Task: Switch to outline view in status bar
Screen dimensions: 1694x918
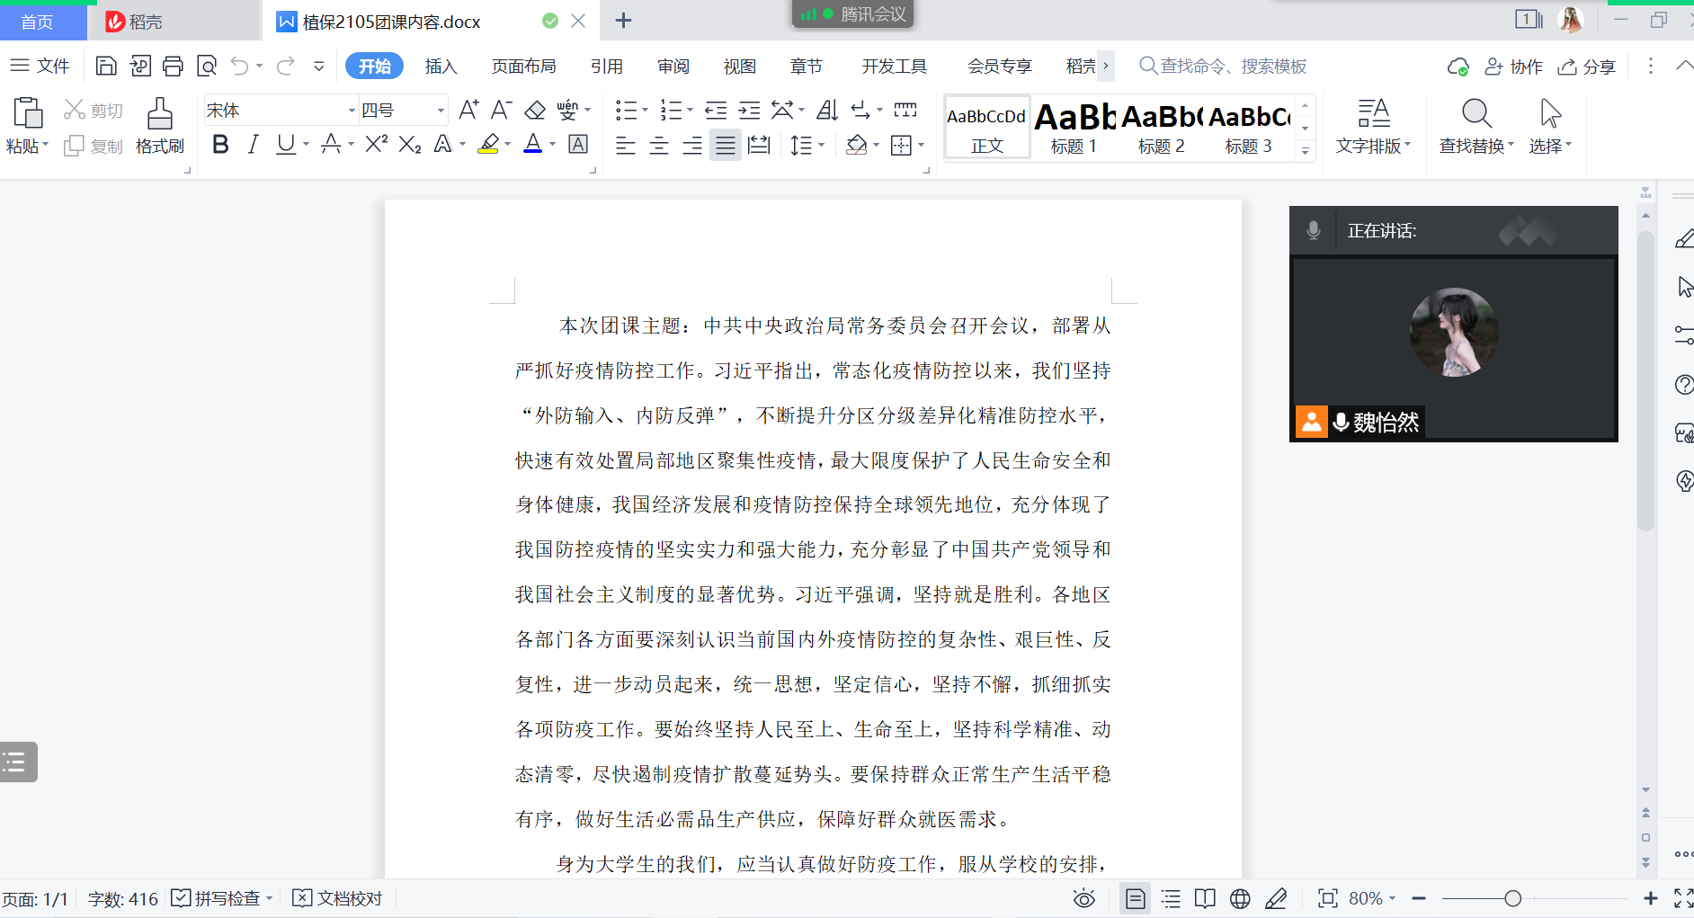Action: tap(1171, 898)
